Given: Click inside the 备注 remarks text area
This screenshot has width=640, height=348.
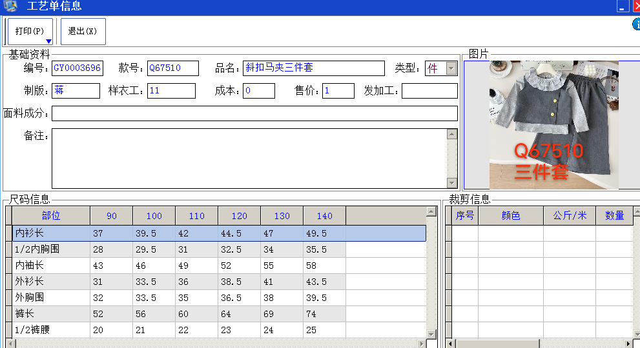Looking at the screenshot, I should coord(249,159).
